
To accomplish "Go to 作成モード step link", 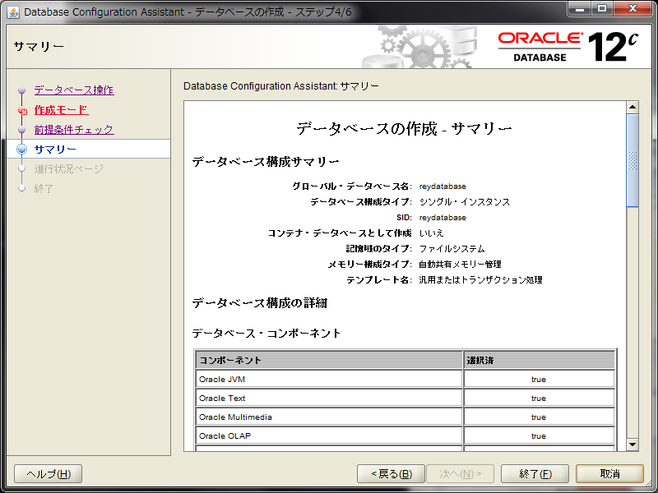I will [x=61, y=110].
